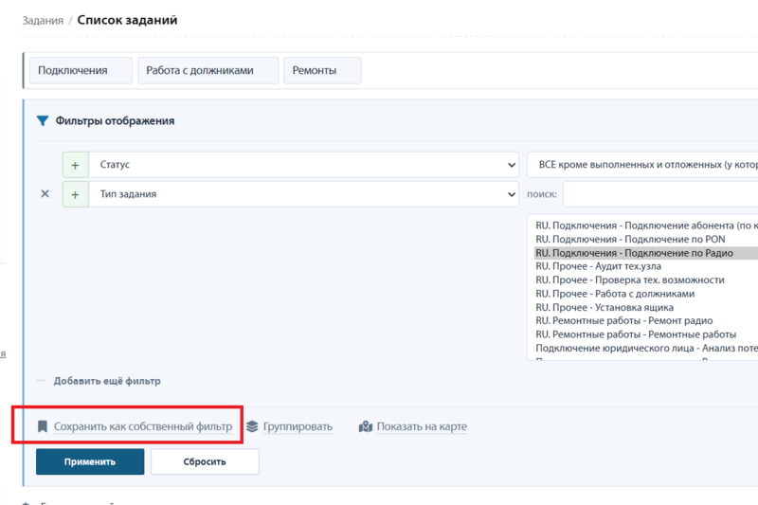Click the plus button beside Тип задания
Viewport: 758px width, 505px height.
(76, 195)
